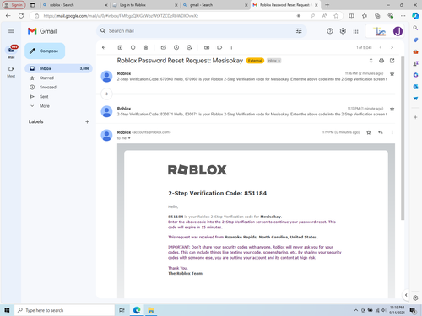Open the Google apps grid

[355, 31]
